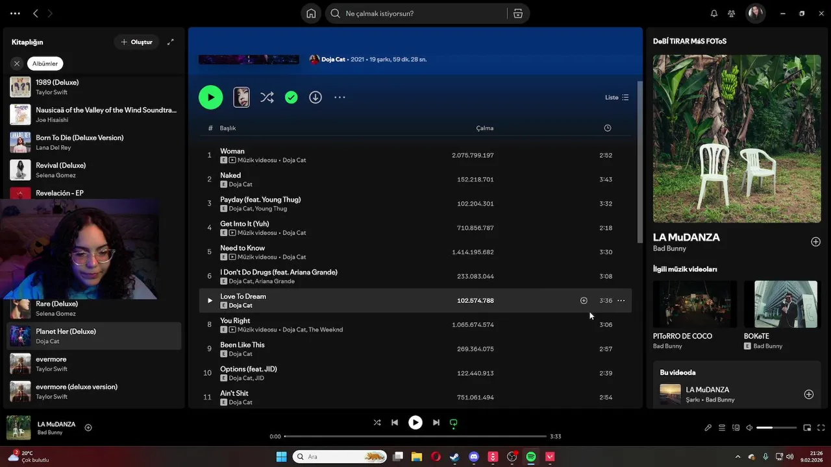
Task: Select the track Been Like This
Action: click(x=415, y=349)
